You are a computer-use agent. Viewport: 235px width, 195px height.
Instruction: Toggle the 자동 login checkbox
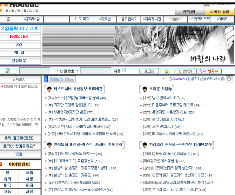click(124, 70)
